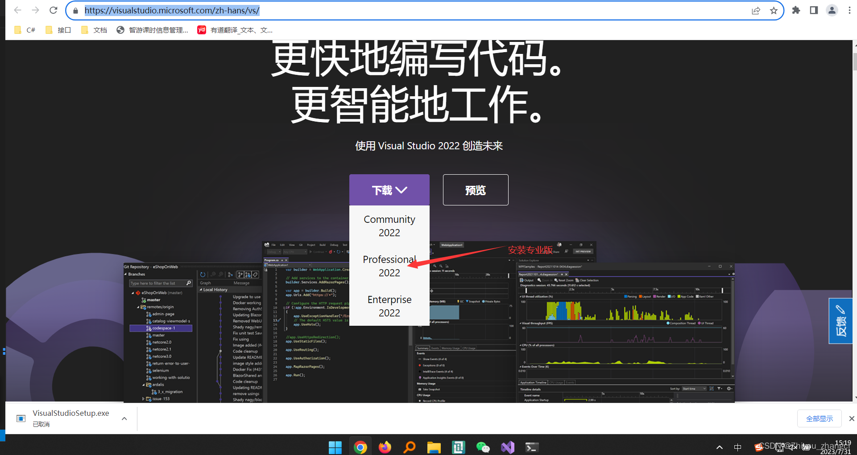Open the Chrome profile avatar icon
The width and height of the screenshot is (857, 455).
pos(832,10)
